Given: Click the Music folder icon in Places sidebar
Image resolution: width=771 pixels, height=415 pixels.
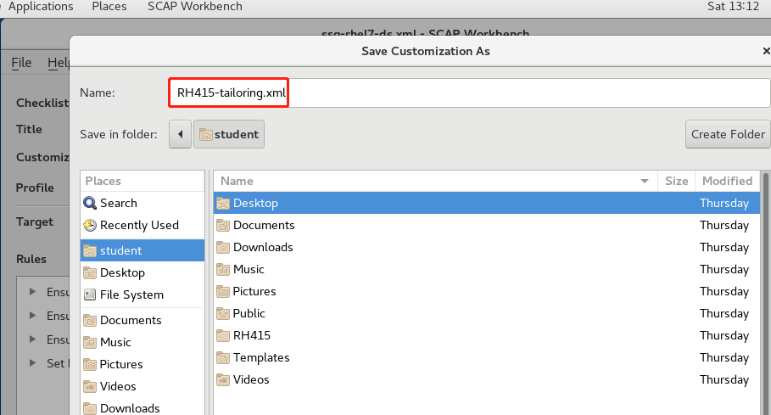Looking at the screenshot, I should click(x=90, y=342).
